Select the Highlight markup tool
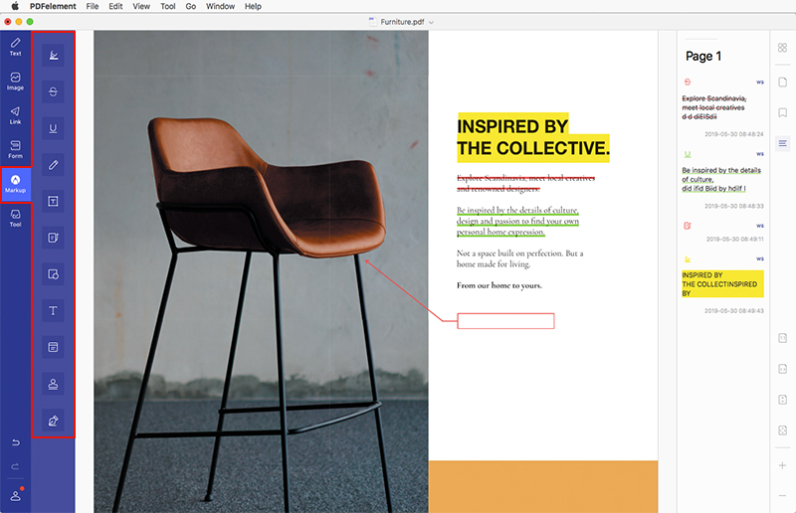 (x=53, y=56)
